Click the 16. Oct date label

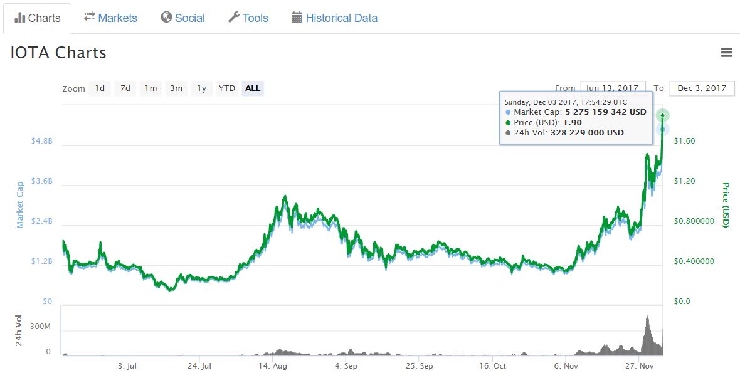[493, 366]
